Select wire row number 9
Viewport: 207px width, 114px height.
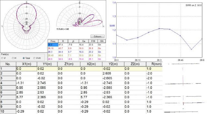pyautogui.click(x=8, y=107)
